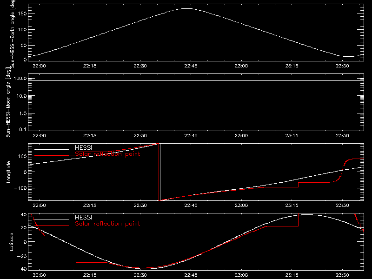
Task: Click the Sun-HESSI-Moon angle axis title
Action: (8, 102)
